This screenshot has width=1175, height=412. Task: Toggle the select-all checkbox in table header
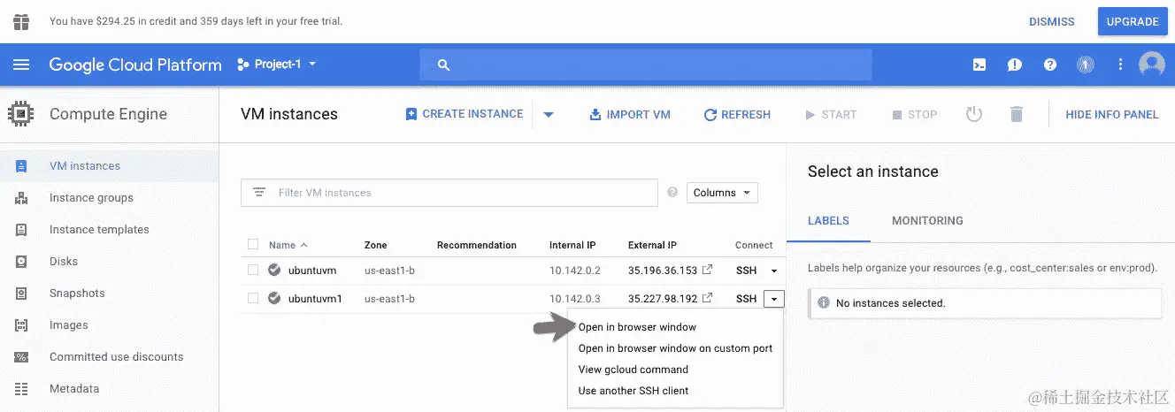pos(253,245)
